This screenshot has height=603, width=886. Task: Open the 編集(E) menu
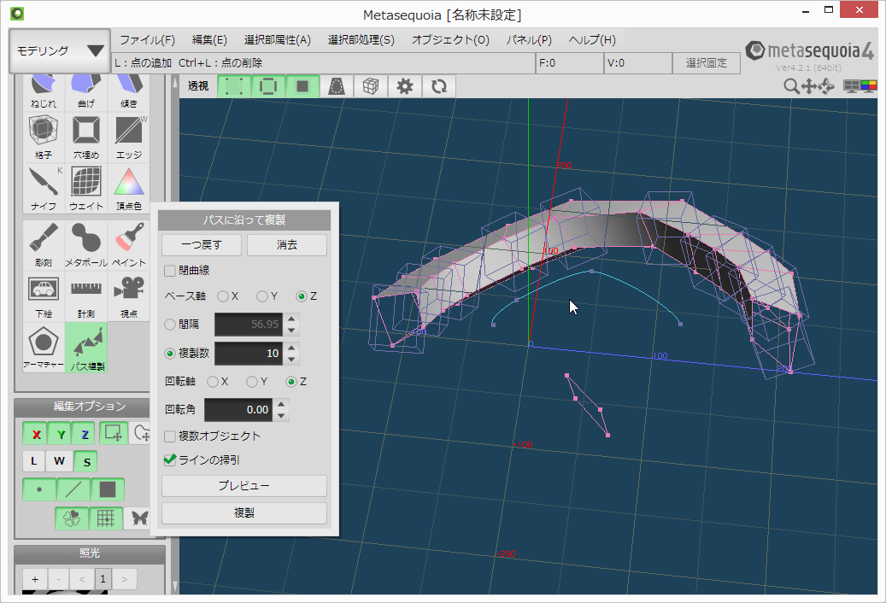pyautogui.click(x=209, y=40)
